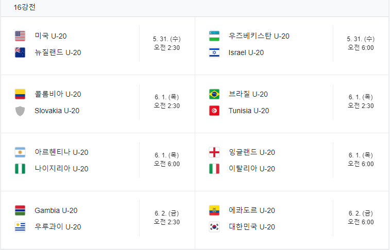Open the 에콰도르 U-20 team name
Image resolution: width=390 pixels, height=250 pixels.
coord(252,210)
